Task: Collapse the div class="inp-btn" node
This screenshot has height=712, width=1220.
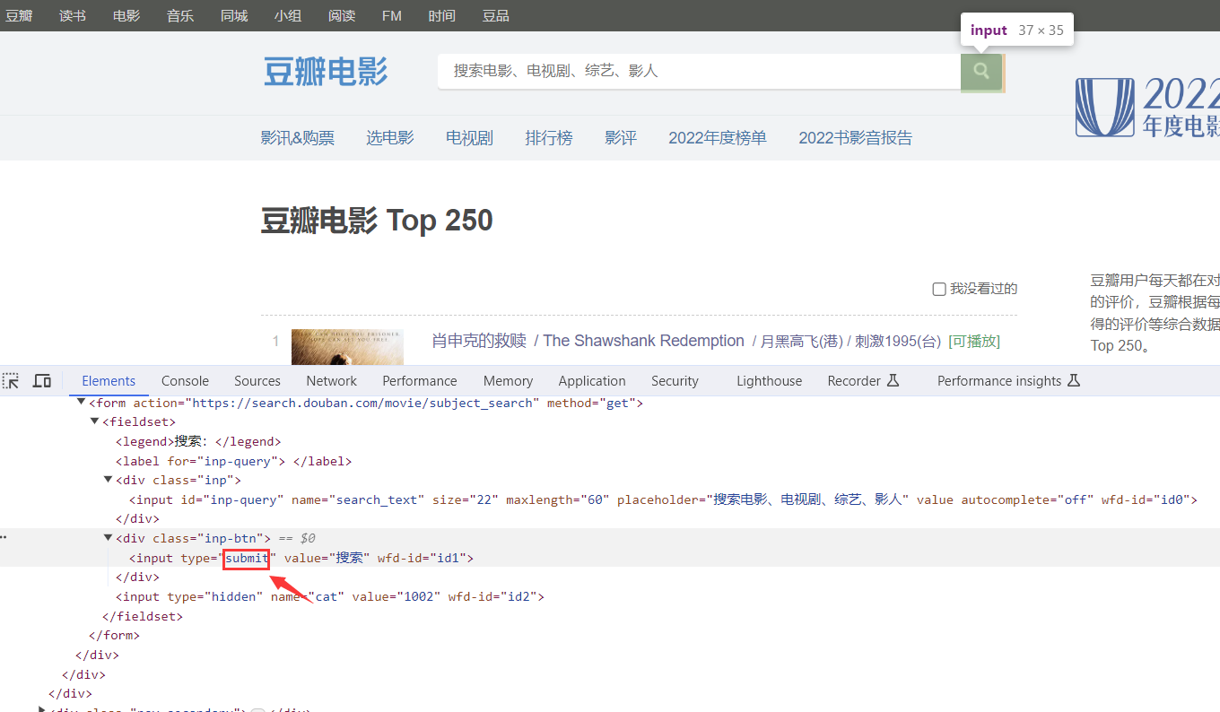Action: click(108, 538)
